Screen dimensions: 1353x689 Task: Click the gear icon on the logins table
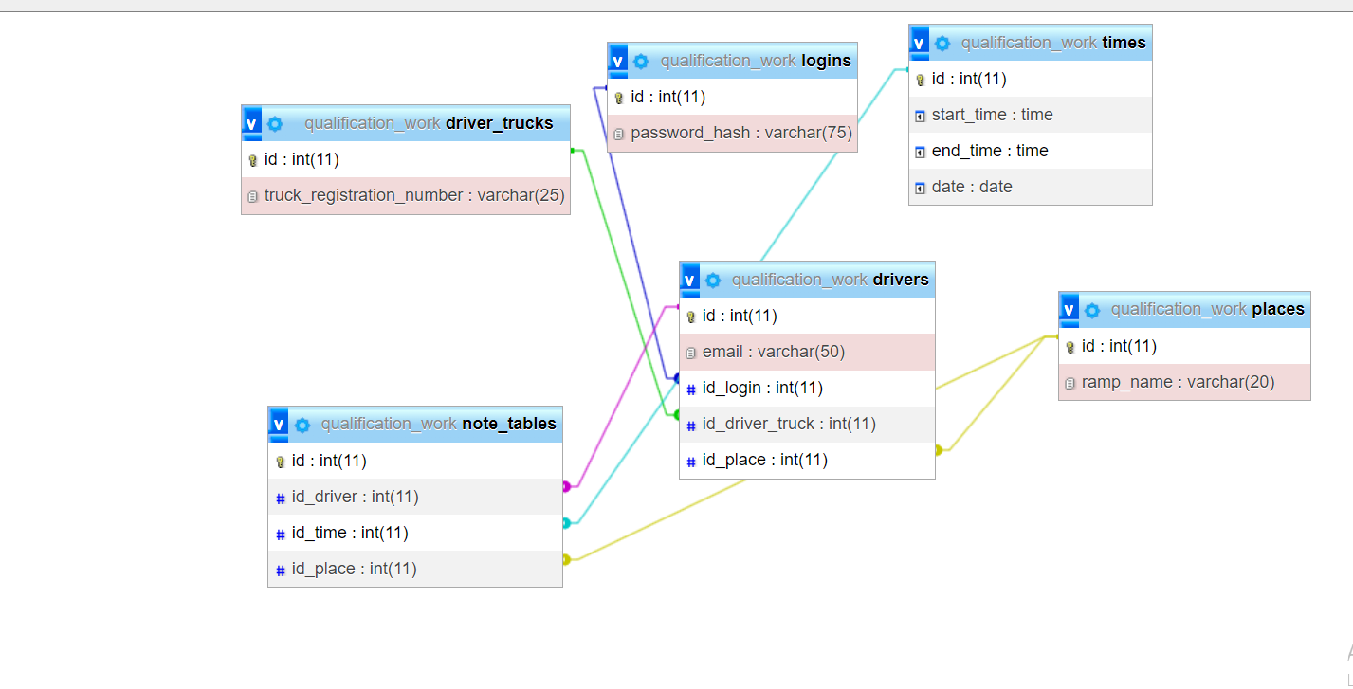(x=641, y=61)
